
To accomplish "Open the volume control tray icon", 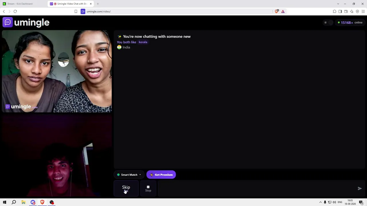I will pos(334,202).
